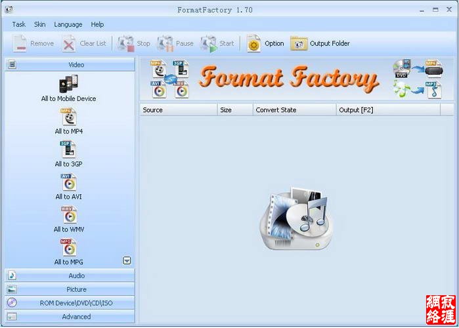This screenshot has width=459, height=328.
Task: Select the All to 3GP icon
Action: [x=68, y=150]
